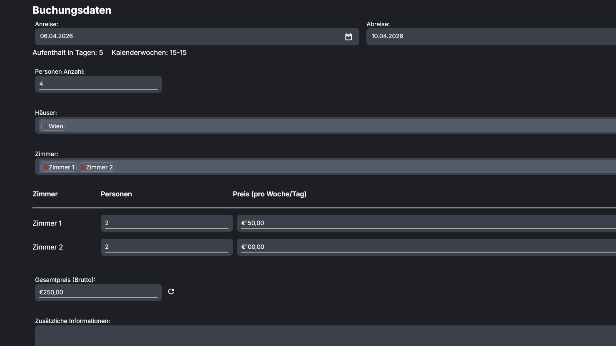This screenshot has width=616, height=346.
Task: Click the 'Kalenderwochen: 15-15' text
Action: [x=149, y=53]
